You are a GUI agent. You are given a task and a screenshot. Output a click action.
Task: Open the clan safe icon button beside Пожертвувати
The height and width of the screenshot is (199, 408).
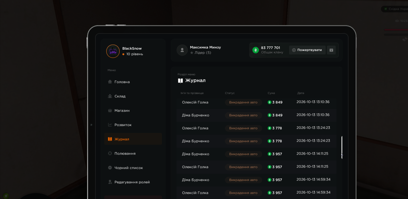[x=331, y=50]
